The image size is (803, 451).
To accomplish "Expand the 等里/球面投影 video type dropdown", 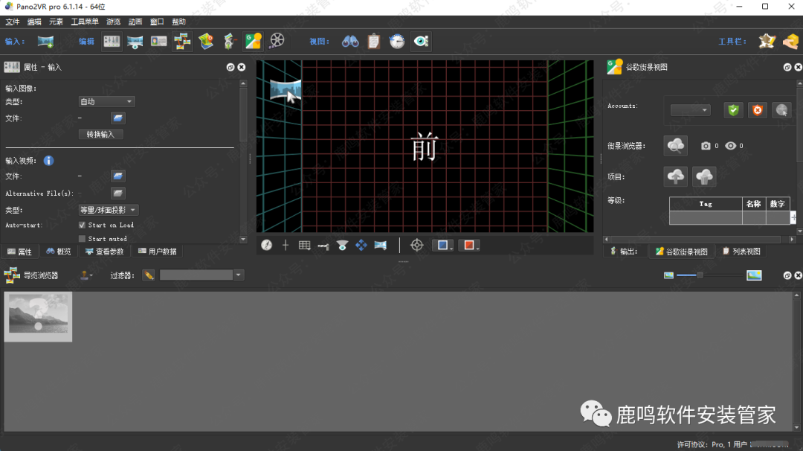I will [x=109, y=211].
